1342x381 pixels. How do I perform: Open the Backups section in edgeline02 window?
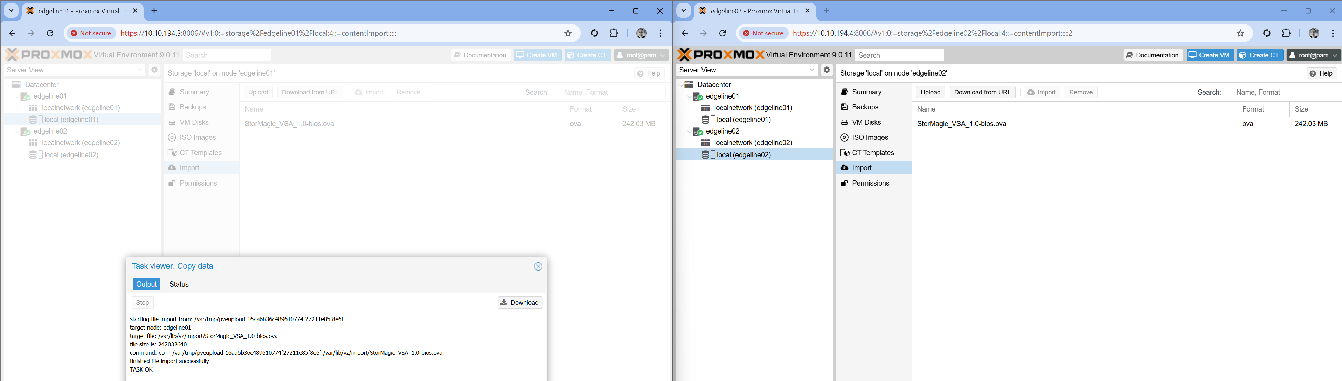click(873, 107)
